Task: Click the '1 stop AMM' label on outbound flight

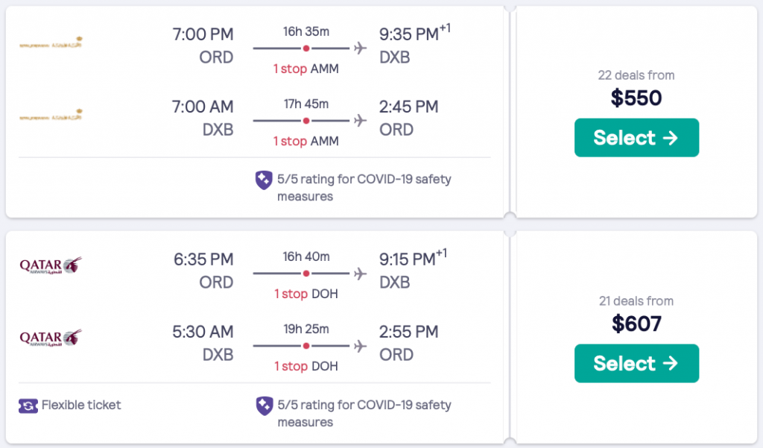Action: [x=305, y=69]
